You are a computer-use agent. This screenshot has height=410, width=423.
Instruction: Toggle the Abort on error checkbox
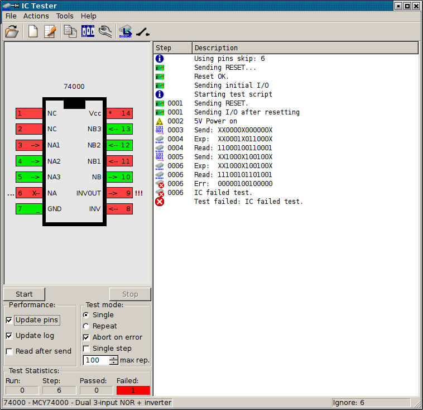[x=86, y=337]
